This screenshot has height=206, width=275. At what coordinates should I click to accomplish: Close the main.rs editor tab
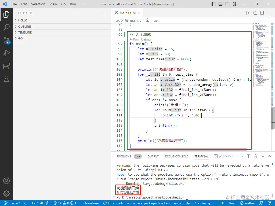pyautogui.click(x=139, y=13)
